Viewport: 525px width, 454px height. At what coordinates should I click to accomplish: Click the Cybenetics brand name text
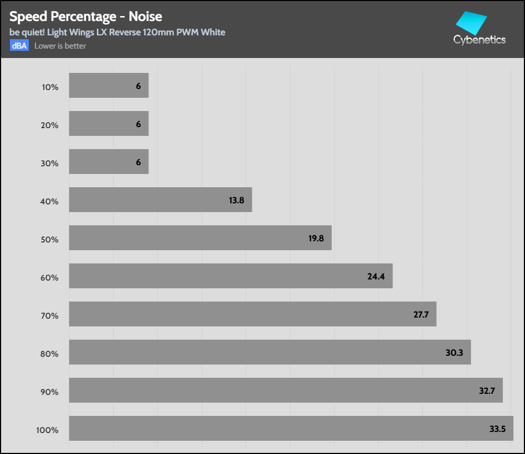(x=479, y=40)
